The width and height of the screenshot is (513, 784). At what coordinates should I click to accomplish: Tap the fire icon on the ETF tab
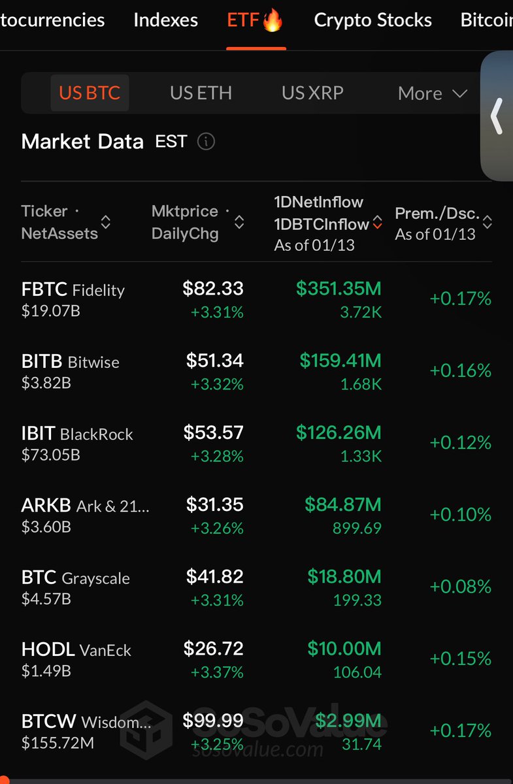273,20
